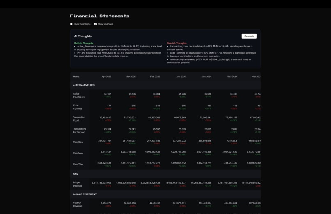Click the Bearish Thoughts heading

[177, 43]
